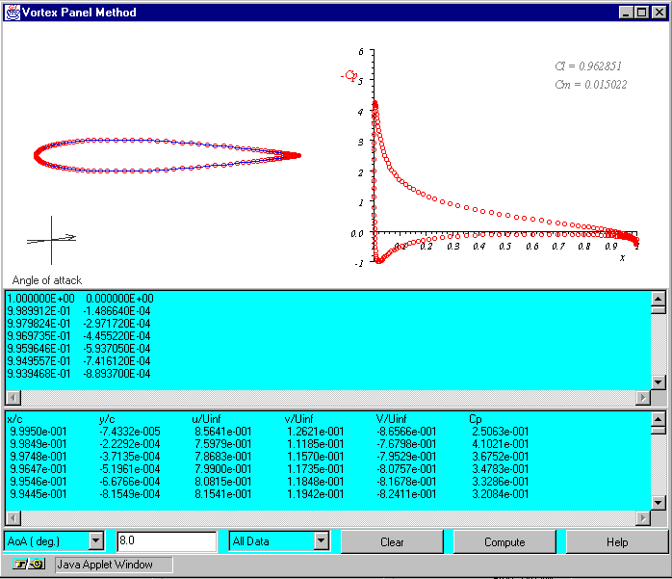Viewport: 672px width, 579px height.
Task: Click Cp cell 3.2084e-001
Action: [x=500, y=493]
